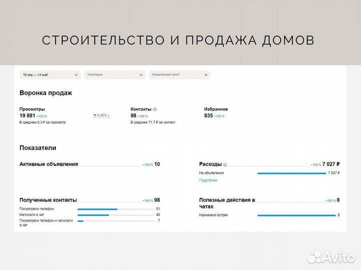Click the Назначено встреч progress bar
This screenshot has height=270, width=361.
[296, 215]
